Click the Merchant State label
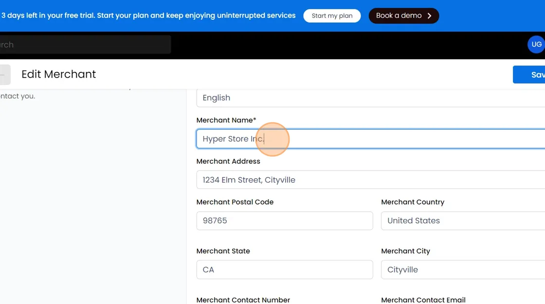The height and width of the screenshot is (304, 545). [x=223, y=251]
